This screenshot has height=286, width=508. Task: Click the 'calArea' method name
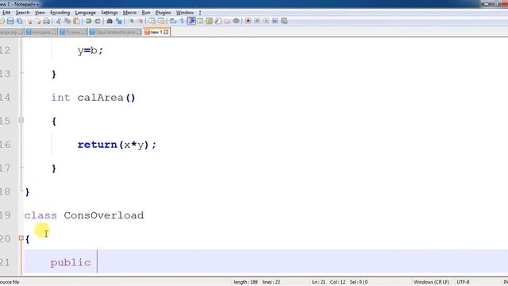(x=100, y=97)
